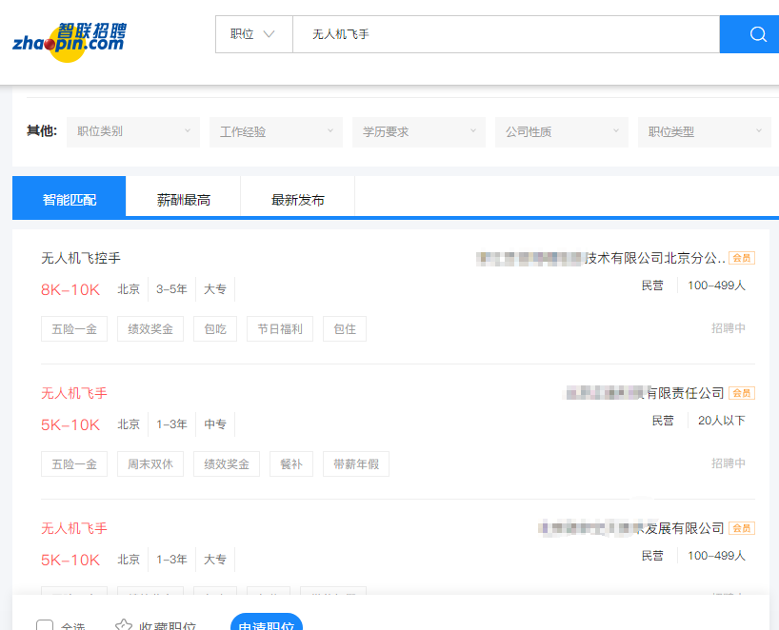The width and height of the screenshot is (779, 630).
Task: Click the search box containing 无人机飞手
Action: [505, 34]
